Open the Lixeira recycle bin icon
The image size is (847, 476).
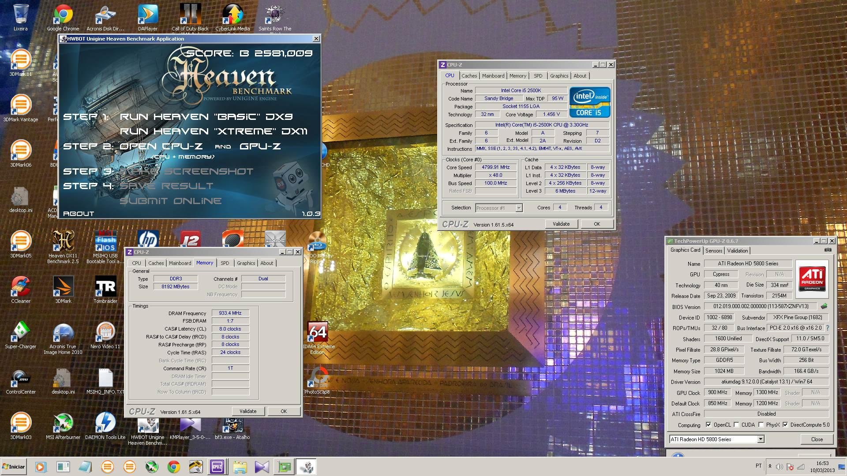coord(20,18)
